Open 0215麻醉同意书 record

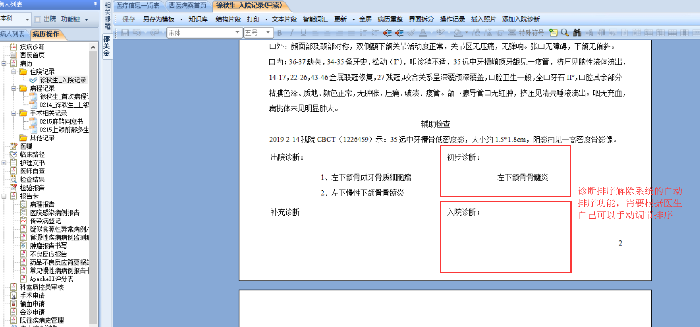coord(61,121)
